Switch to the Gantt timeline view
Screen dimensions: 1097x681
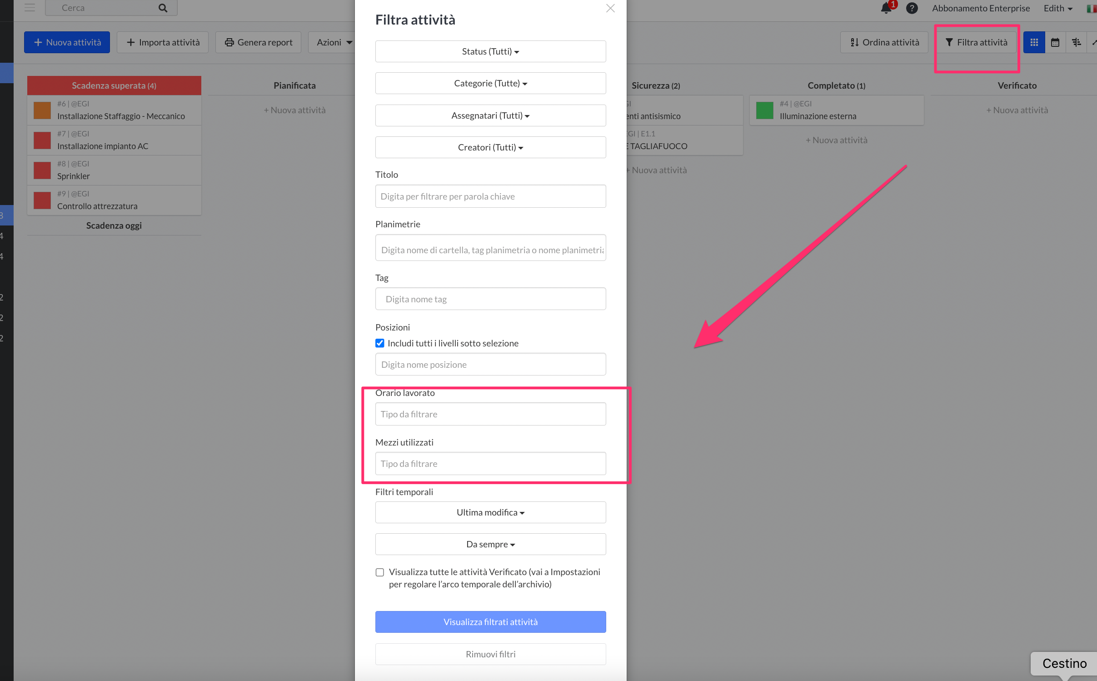click(x=1076, y=42)
